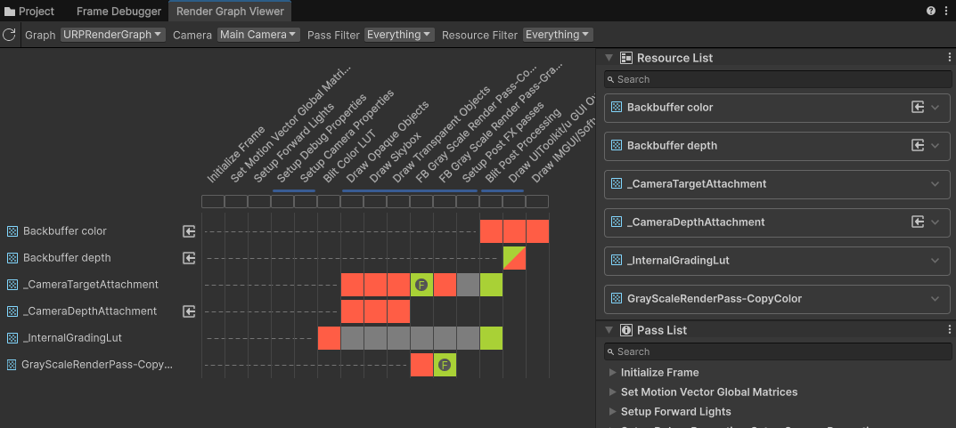Expand the Setup Forward Lights pass entry

(613, 412)
